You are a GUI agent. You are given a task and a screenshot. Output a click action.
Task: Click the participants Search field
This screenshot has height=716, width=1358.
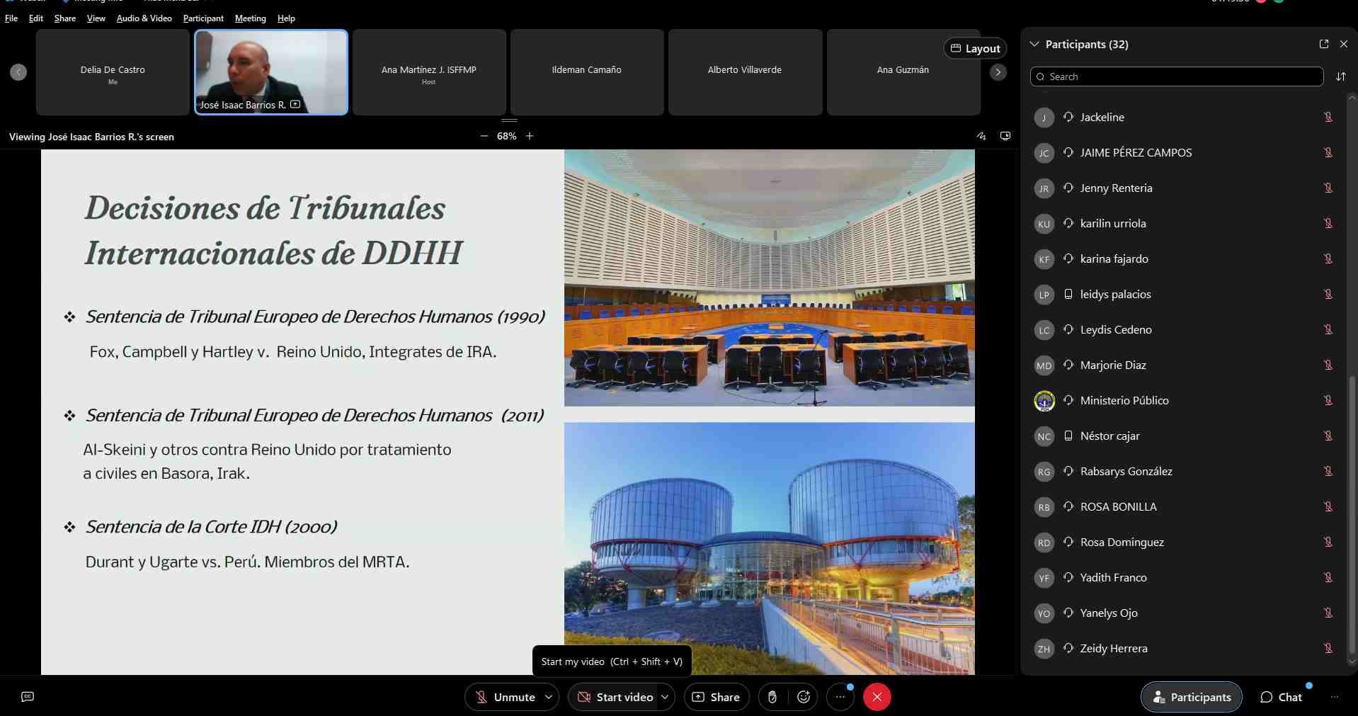[1177, 76]
